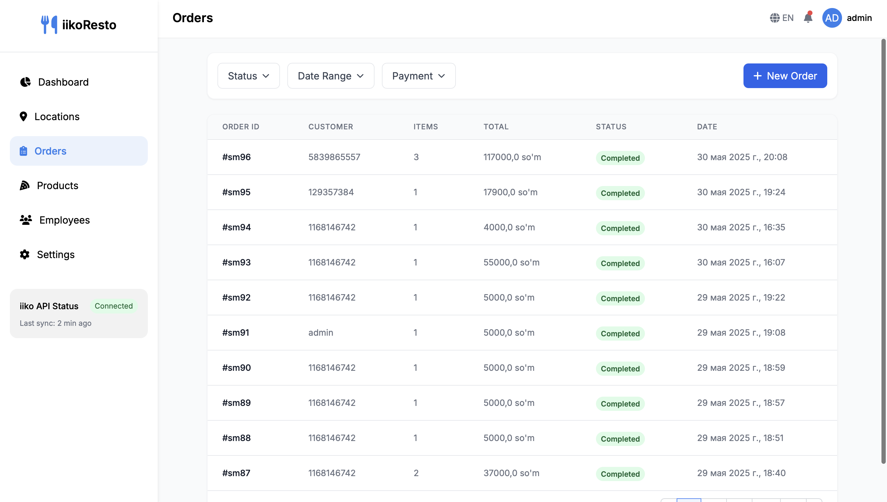The height and width of the screenshot is (502, 887).
Task: Click the iikoResto fork and knife logo
Action: (49, 24)
